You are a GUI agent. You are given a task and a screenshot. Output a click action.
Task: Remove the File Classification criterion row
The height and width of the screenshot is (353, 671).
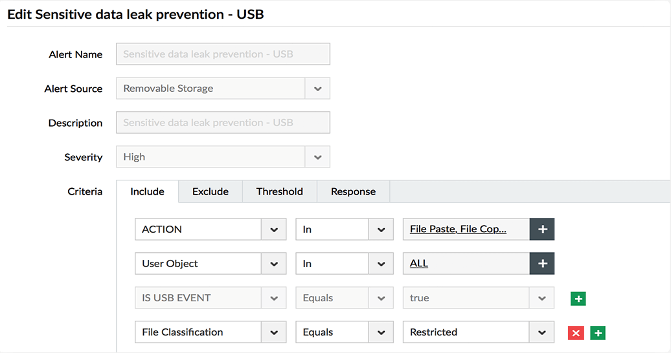[575, 333]
